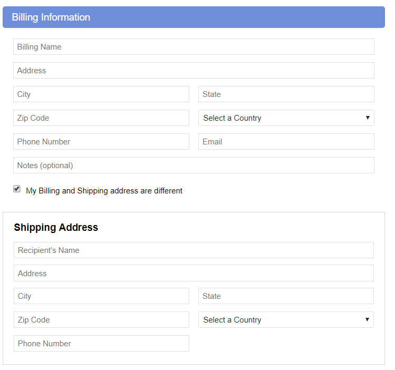Uncheck Billing and Shipping address are different
Viewport: 395px width, 370px height.
[17, 189]
